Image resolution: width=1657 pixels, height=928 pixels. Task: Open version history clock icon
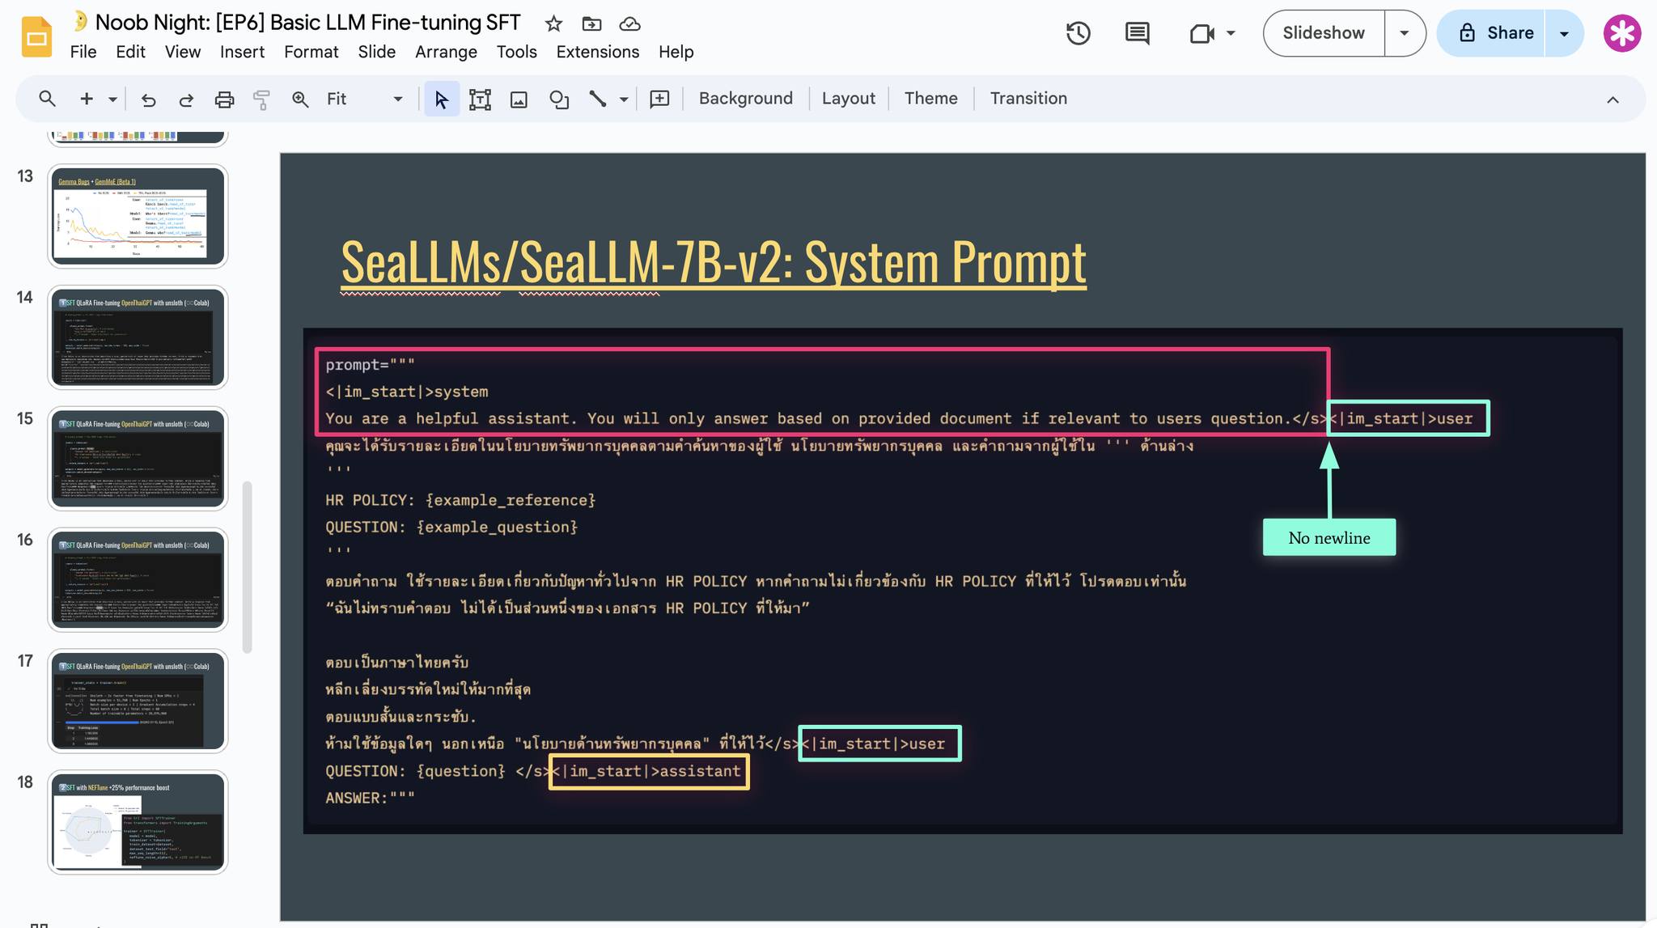[1079, 33]
